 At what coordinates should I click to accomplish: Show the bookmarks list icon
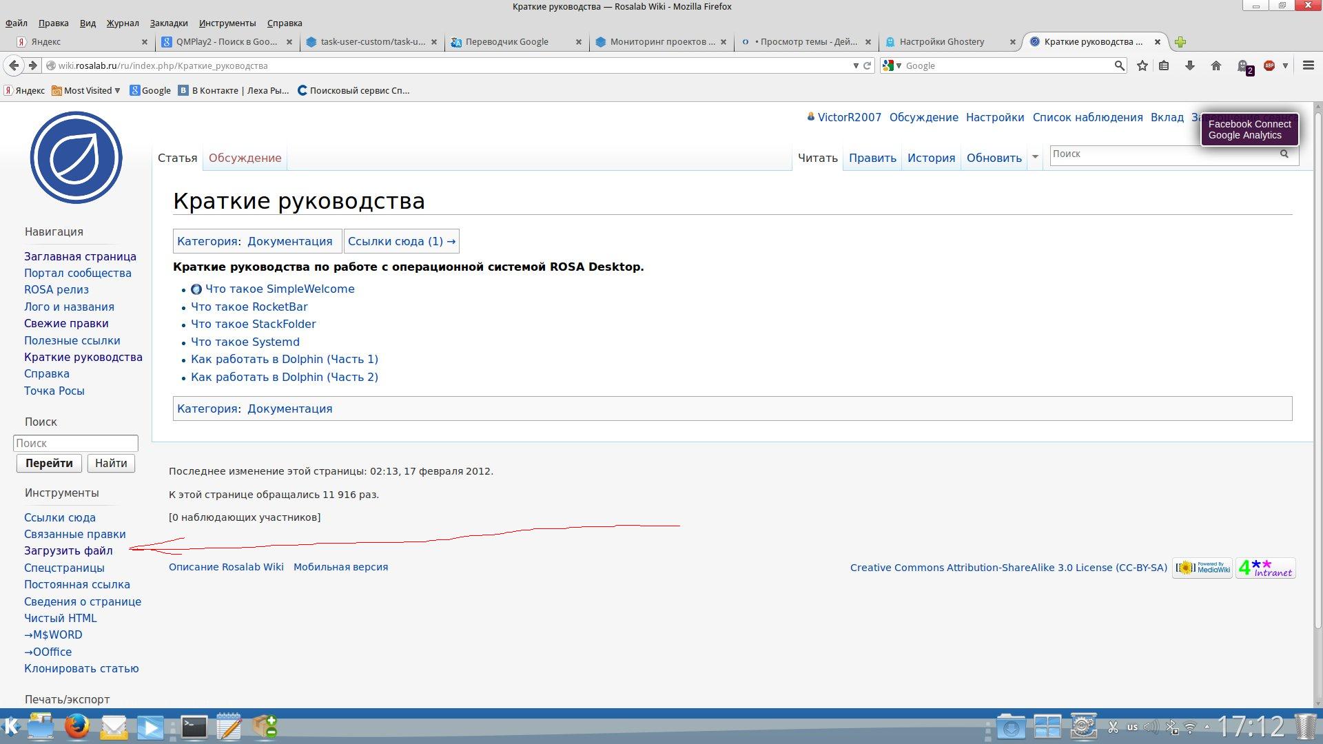(x=1164, y=66)
